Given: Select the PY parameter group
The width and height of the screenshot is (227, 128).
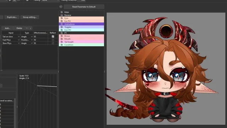Looking at the screenshot, I should (x=81, y=33).
